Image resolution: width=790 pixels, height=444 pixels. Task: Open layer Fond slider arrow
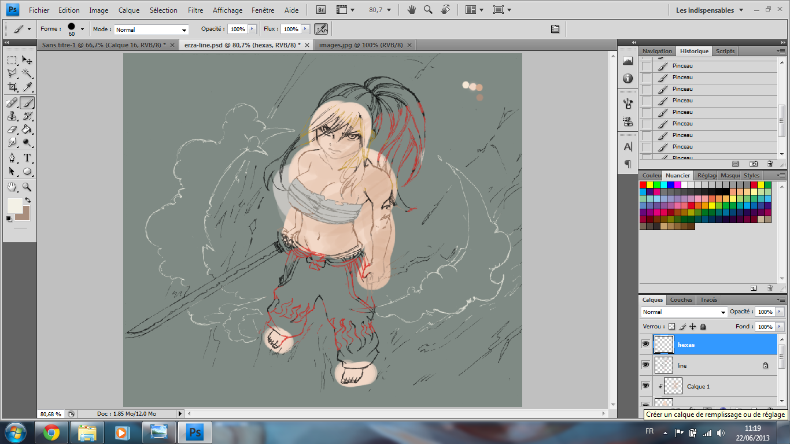point(780,327)
